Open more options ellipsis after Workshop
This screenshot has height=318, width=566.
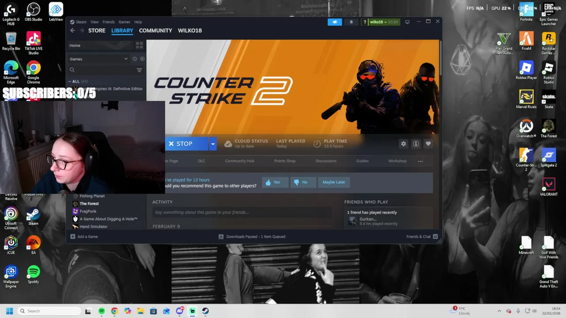pyautogui.click(x=421, y=161)
